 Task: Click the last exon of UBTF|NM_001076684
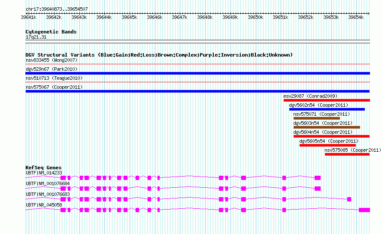318,189
